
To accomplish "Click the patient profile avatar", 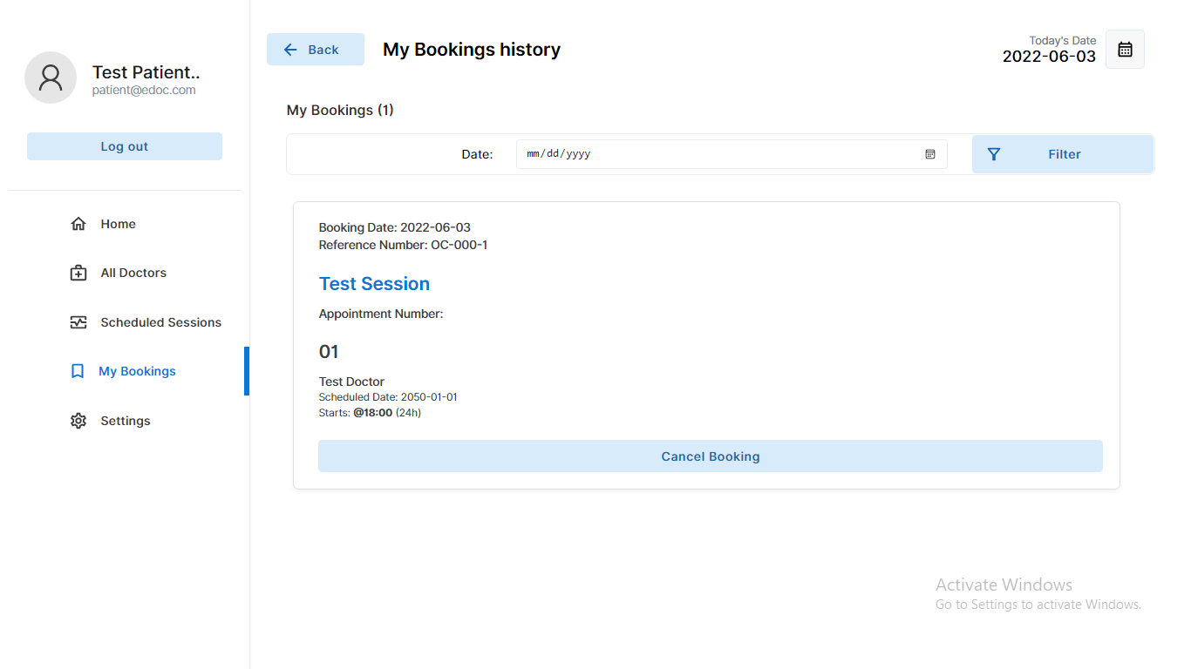I will [51, 78].
